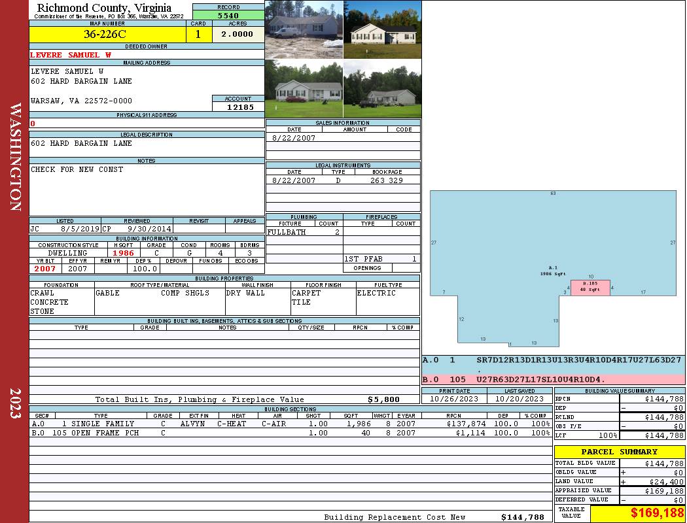Select the house photo with pink flower bushes
Image resolution: width=687 pixels, height=523 pixels.
click(304, 89)
